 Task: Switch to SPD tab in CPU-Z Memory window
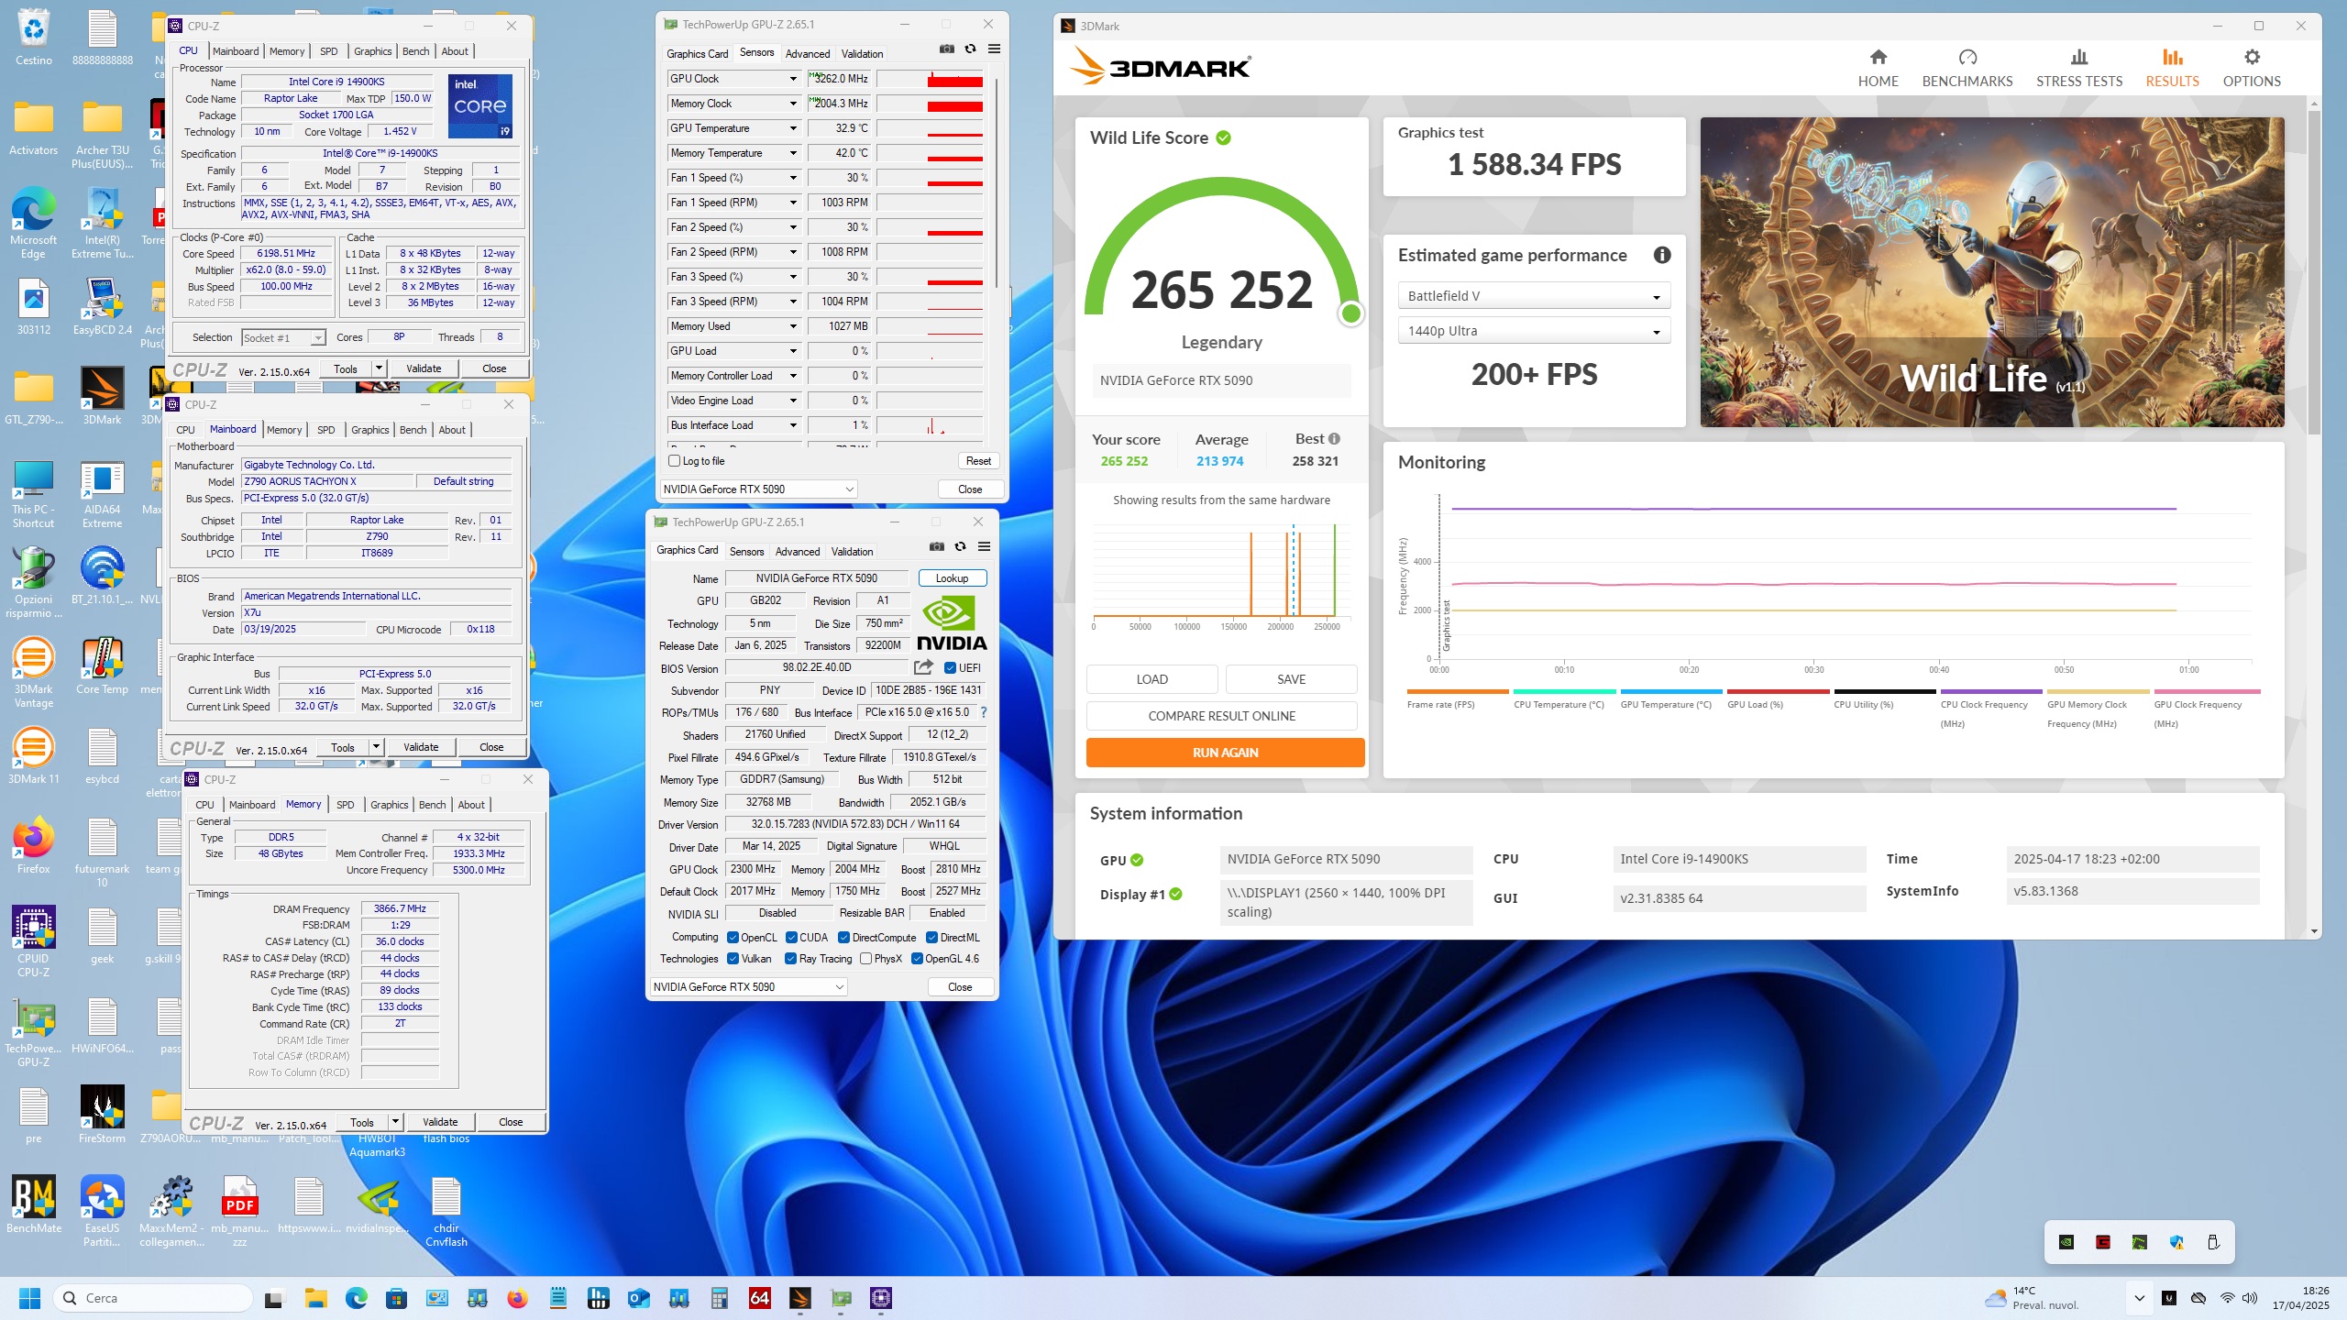click(345, 805)
